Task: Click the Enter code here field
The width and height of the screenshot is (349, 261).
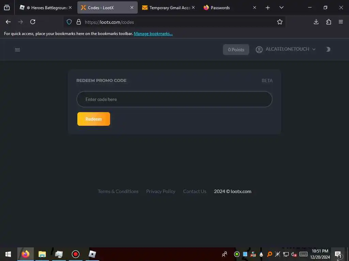Action: click(x=174, y=99)
